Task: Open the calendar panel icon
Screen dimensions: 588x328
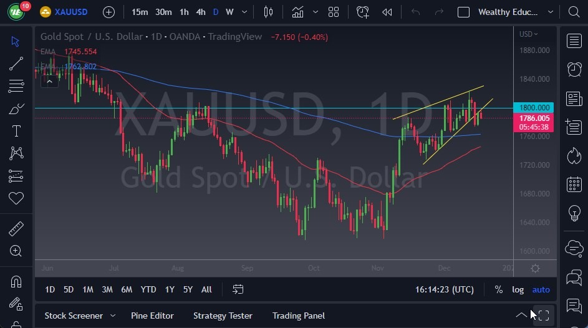Action: (x=574, y=184)
